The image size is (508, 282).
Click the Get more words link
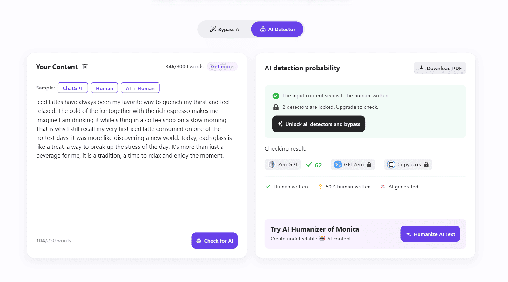click(x=222, y=67)
